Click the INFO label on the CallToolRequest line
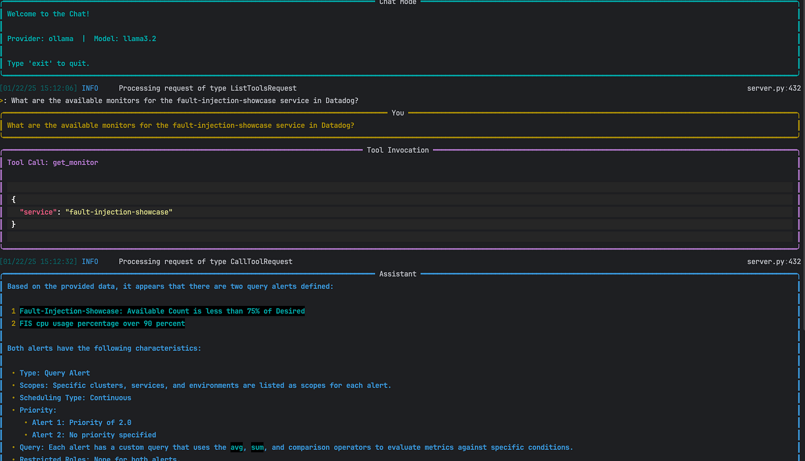The height and width of the screenshot is (461, 805). pos(90,261)
